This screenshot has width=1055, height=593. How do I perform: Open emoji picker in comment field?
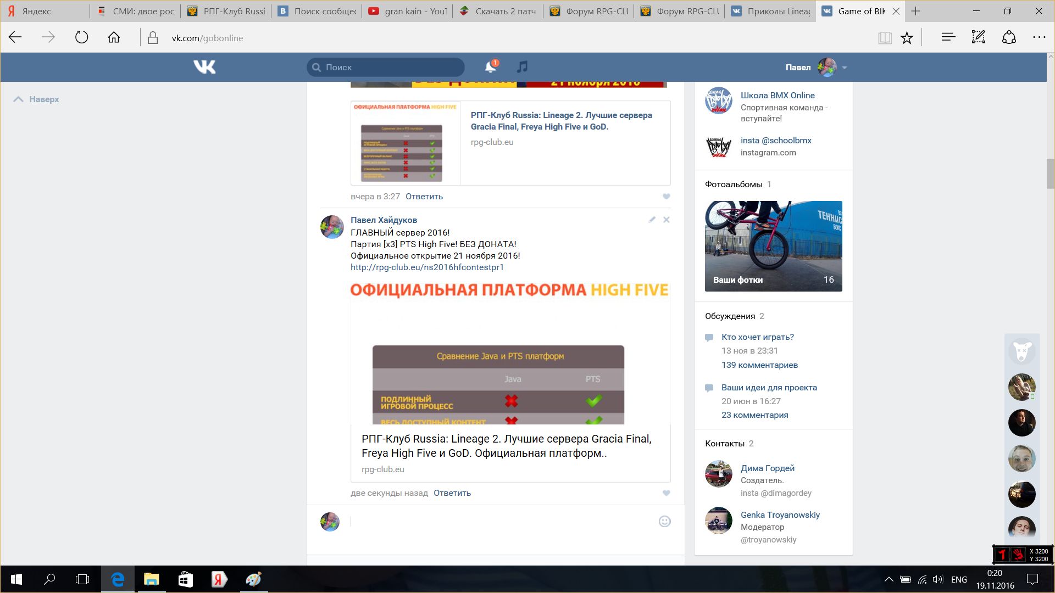click(664, 522)
